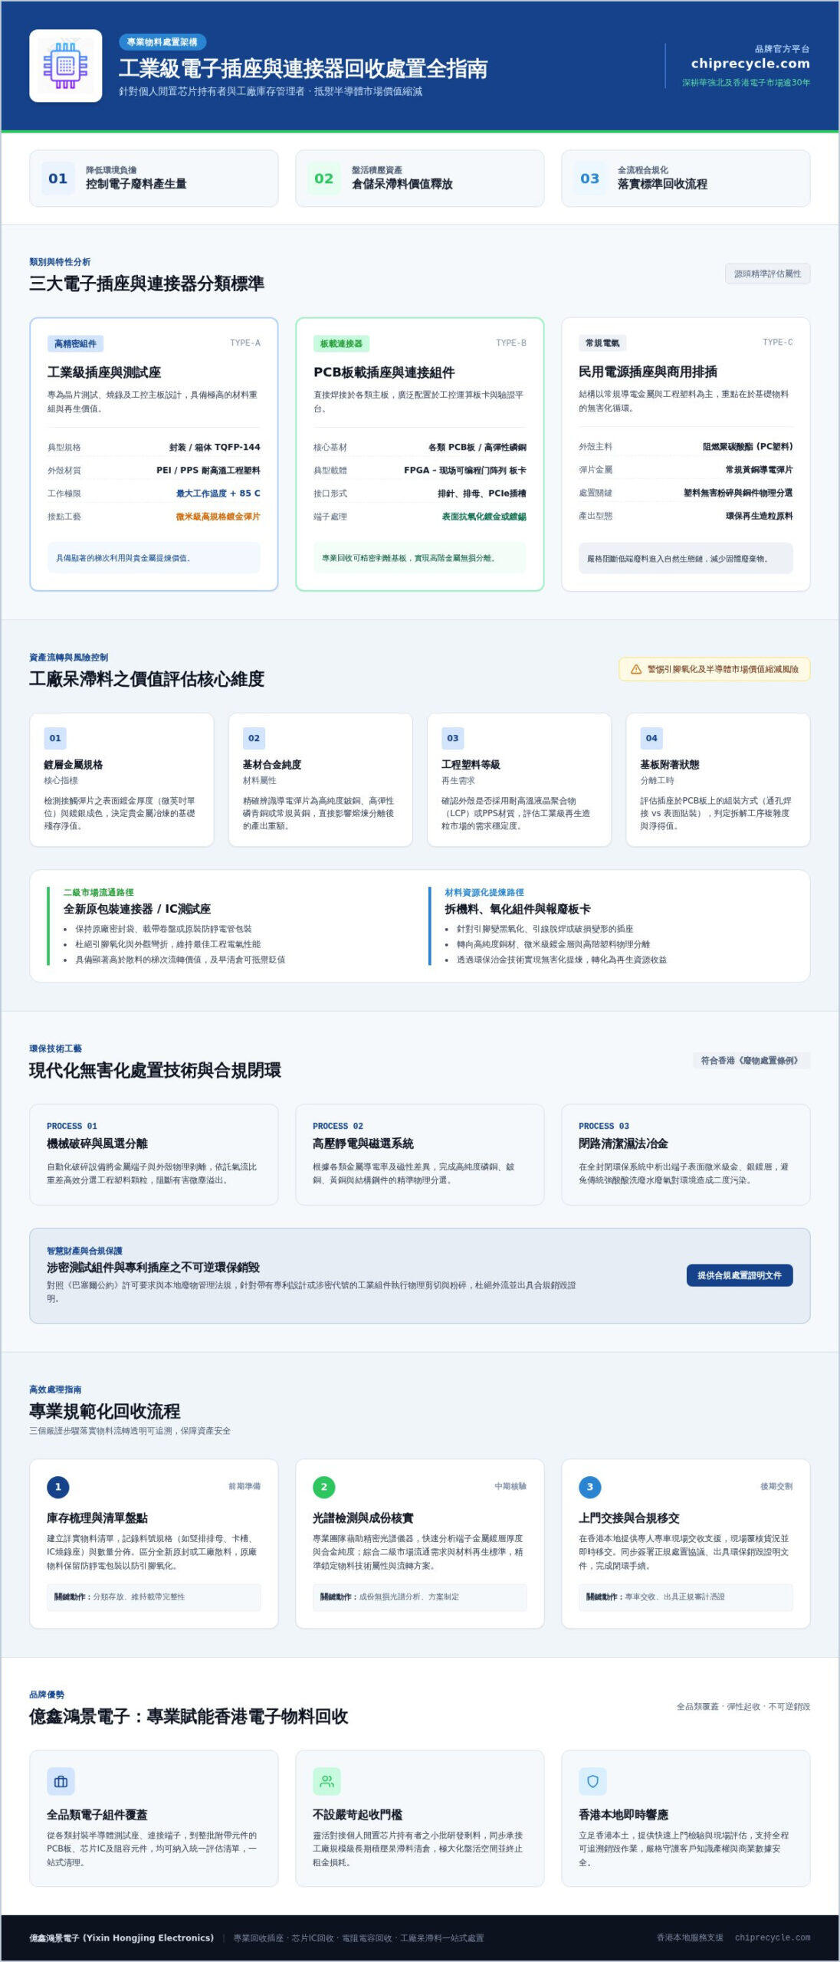Click the 符合香港《廢物處置條例》 tag
The image size is (840, 1962).
point(751,1061)
